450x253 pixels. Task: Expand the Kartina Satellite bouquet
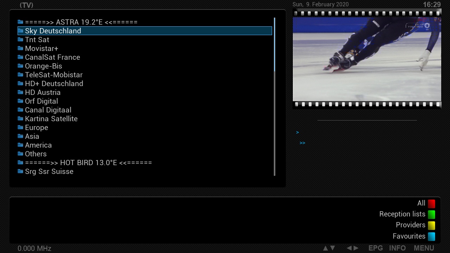click(x=51, y=119)
